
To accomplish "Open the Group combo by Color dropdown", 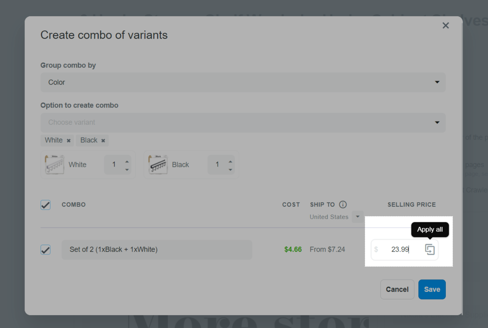I will tap(243, 82).
